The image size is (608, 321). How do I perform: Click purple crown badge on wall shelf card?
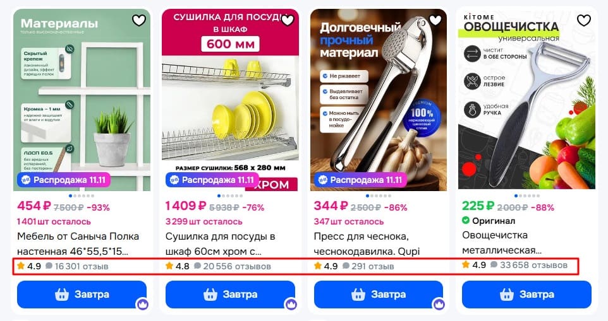pos(143,305)
